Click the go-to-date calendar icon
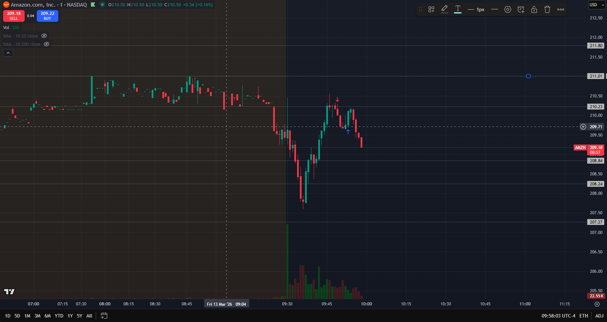This screenshot has height=322, width=607. pyautogui.click(x=104, y=316)
